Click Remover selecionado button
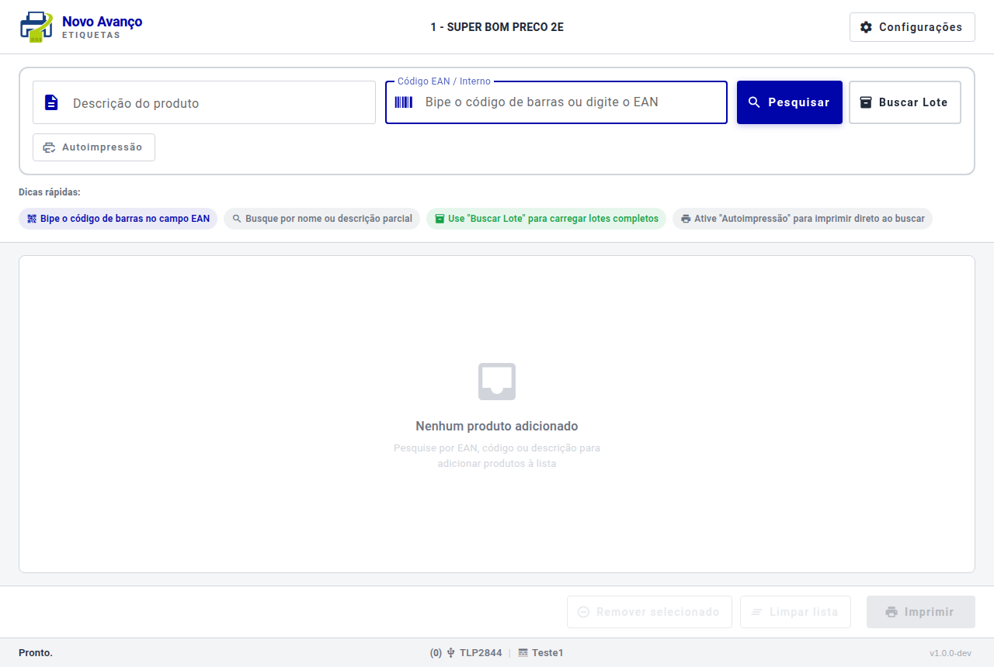 pos(649,612)
